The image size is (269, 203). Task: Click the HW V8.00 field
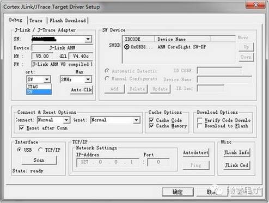click(42, 56)
